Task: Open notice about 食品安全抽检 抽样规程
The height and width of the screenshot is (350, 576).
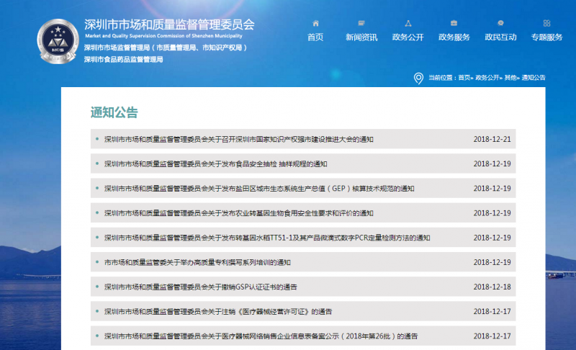Action: (x=215, y=164)
